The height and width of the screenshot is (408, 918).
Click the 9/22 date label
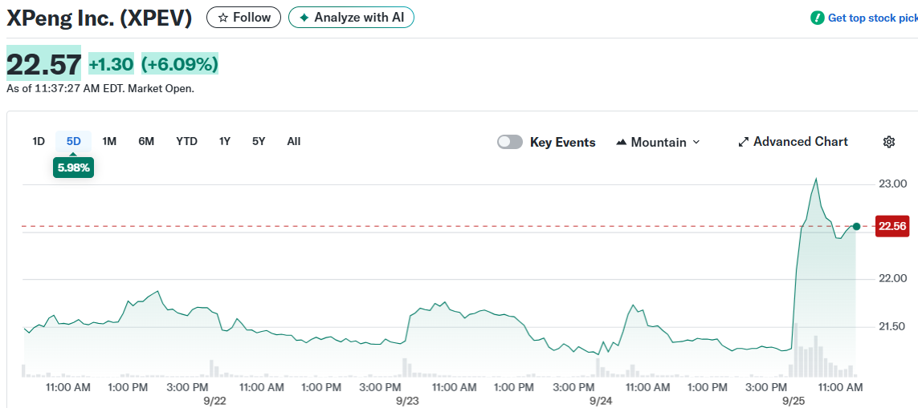(x=215, y=401)
